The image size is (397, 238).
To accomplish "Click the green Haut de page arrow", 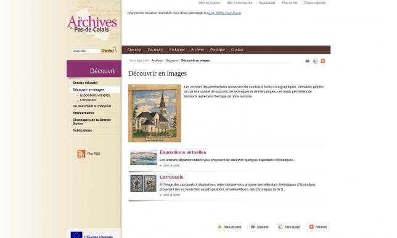I will (219, 227).
